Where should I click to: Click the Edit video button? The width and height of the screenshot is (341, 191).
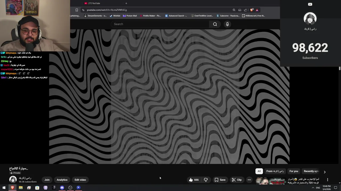tap(80, 180)
